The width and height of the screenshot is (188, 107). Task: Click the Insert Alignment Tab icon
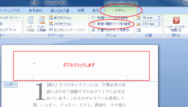138,30
